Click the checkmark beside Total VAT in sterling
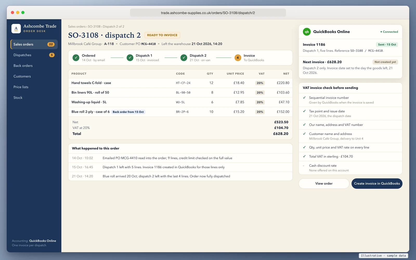 pos(304,157)
